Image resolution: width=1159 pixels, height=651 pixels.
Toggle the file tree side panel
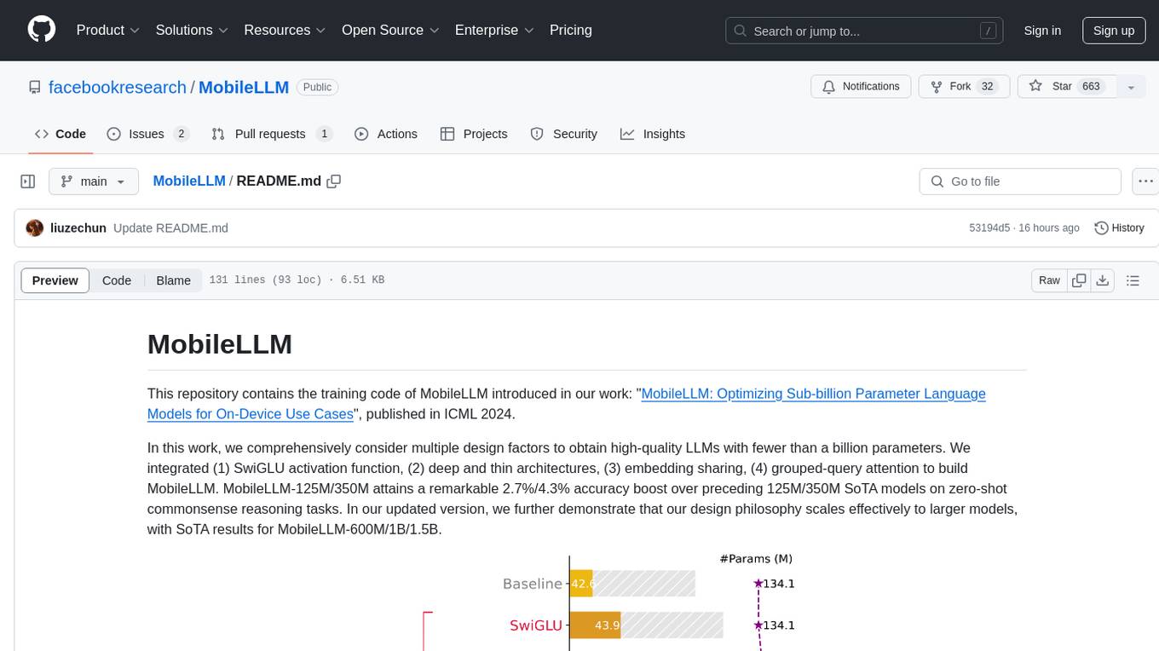click(x=28, y=181)
